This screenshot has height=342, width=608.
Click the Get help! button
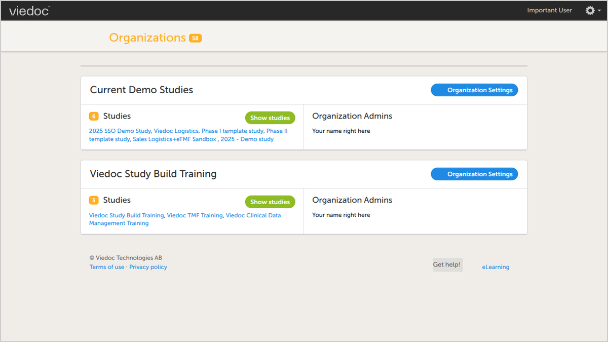447,264
